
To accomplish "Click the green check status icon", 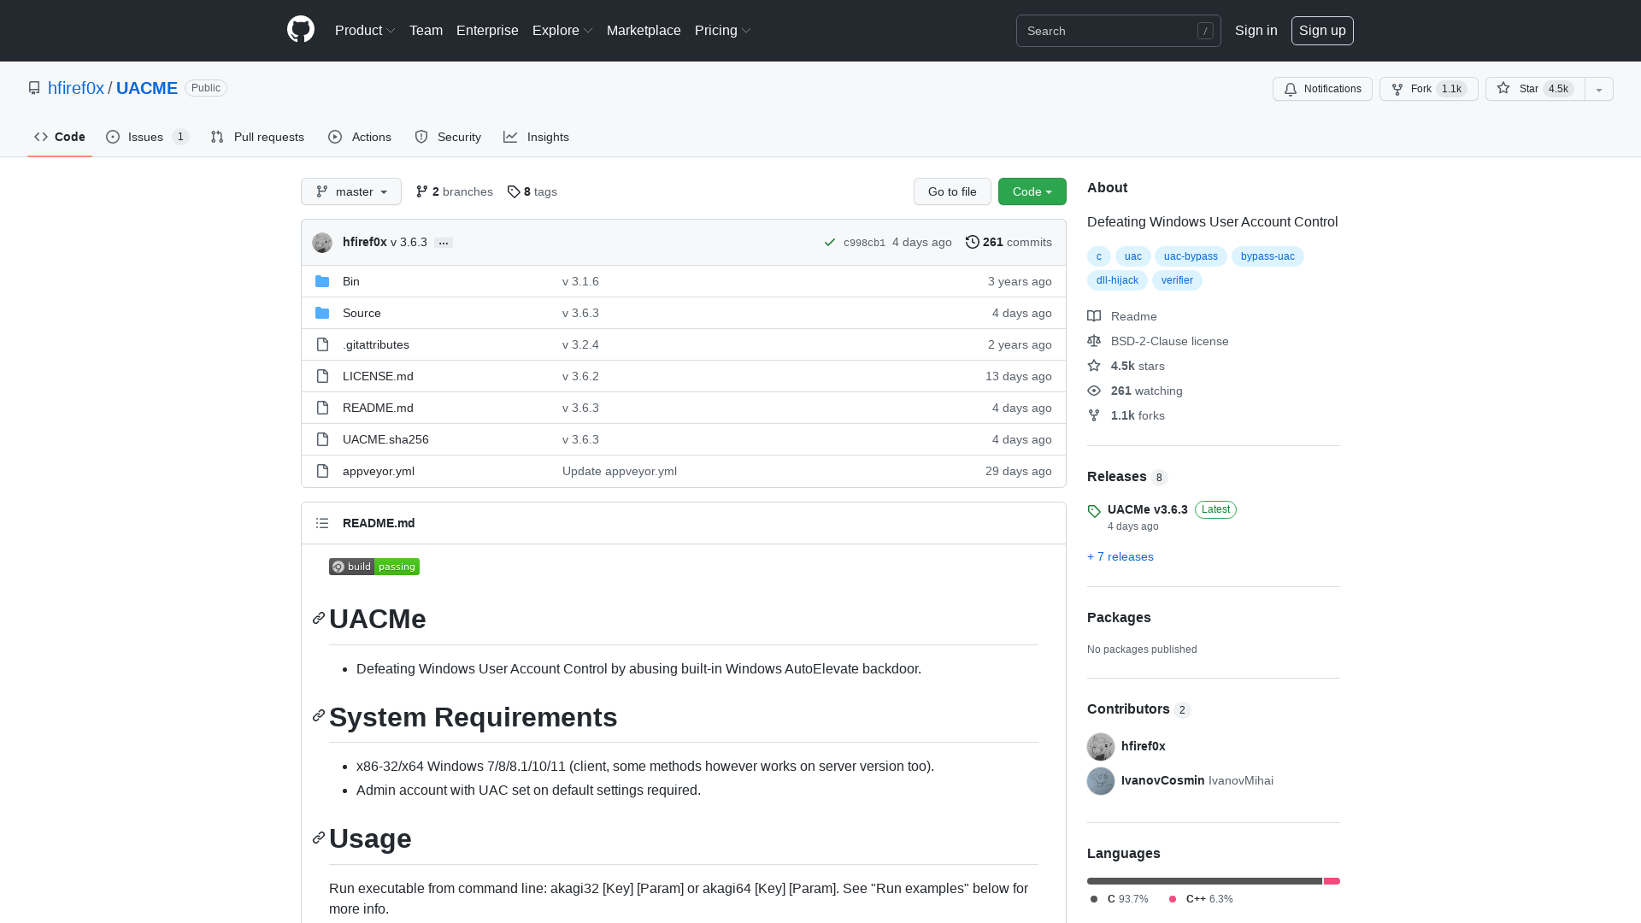I will click(x=829, y=243).
